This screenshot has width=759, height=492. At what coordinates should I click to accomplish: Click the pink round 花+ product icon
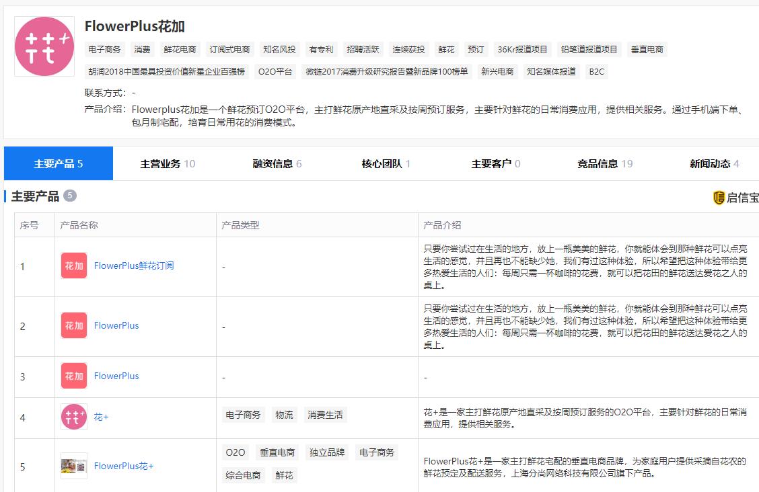pyautogui.click(x=74, y=417)
